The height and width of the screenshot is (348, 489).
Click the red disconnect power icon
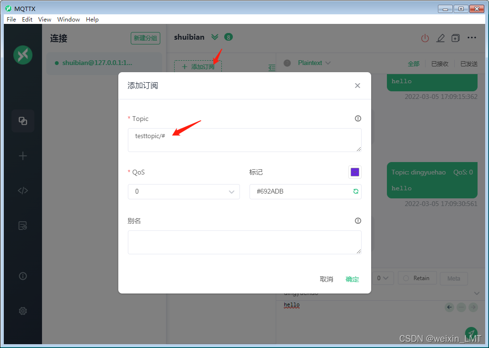(x=425, y=38)
